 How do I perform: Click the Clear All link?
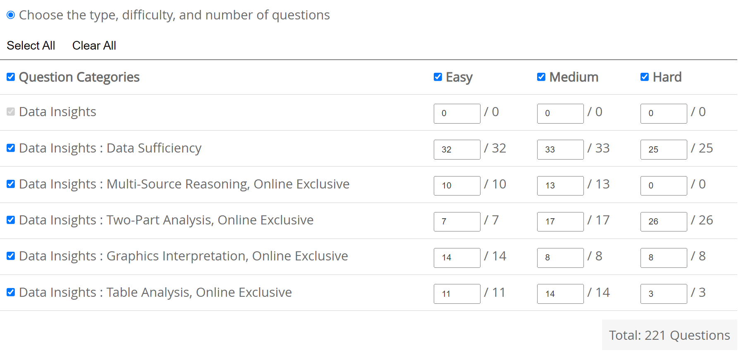tap(94, 45)
